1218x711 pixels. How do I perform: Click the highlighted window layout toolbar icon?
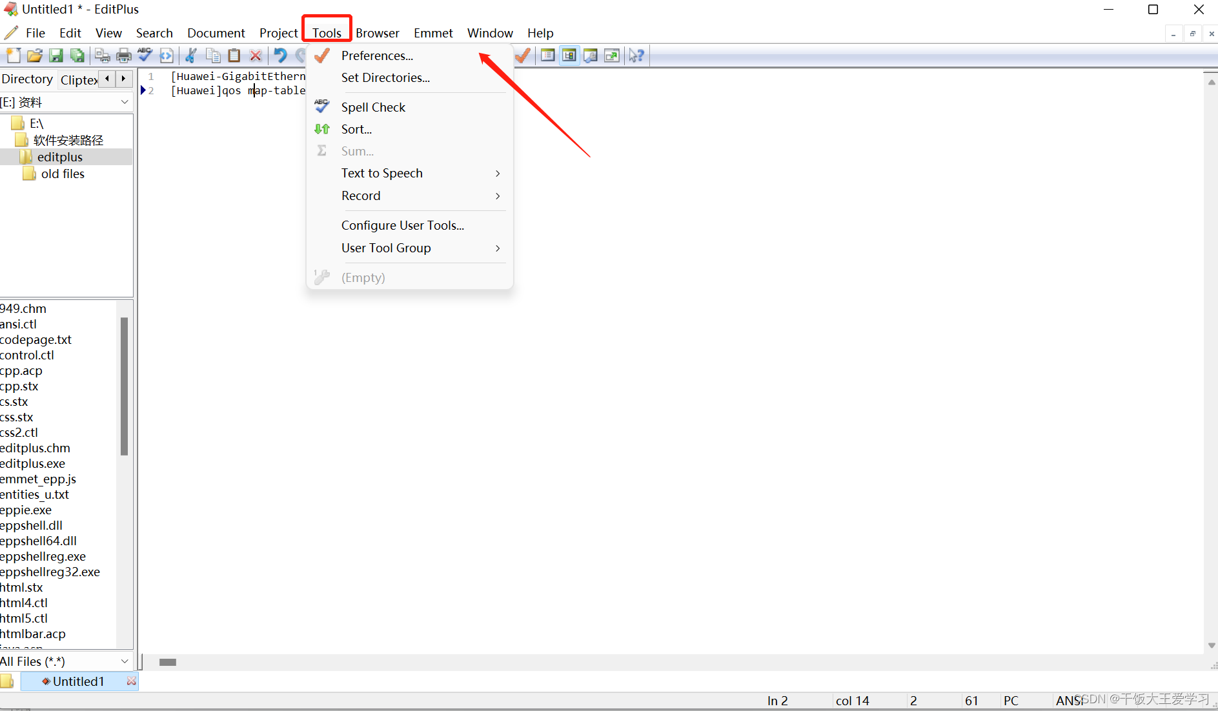[569, 55]
